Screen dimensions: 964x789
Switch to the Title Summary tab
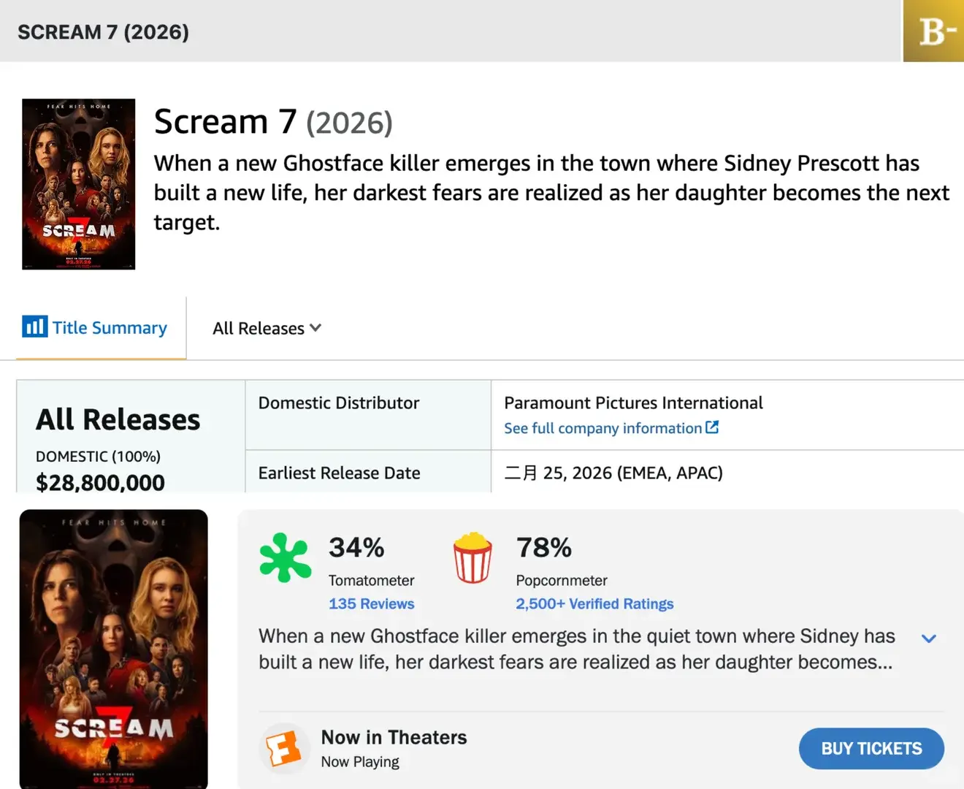110,328
